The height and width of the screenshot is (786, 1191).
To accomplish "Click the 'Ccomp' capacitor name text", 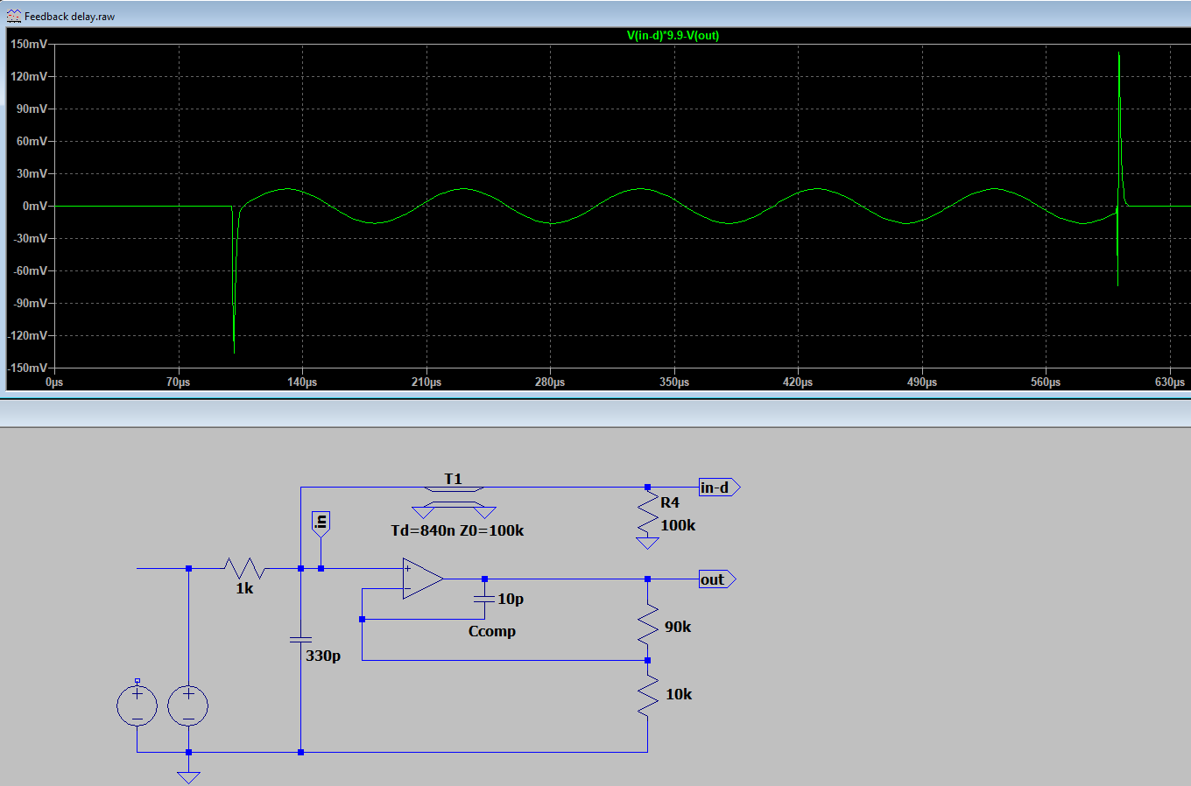I will (492, 631).
